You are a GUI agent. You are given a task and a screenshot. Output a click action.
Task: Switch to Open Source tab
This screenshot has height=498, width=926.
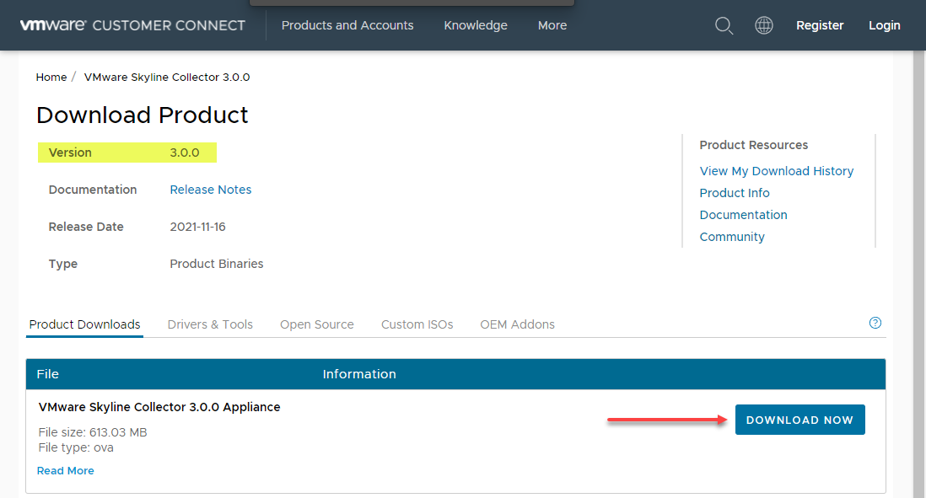click(317, 324)
